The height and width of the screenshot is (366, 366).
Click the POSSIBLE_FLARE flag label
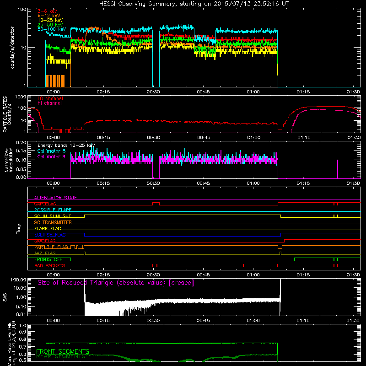(x=53, y=210)
